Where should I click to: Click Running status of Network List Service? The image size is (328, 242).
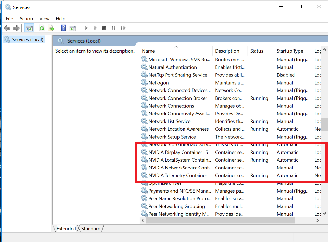click(x=259, y=121)
